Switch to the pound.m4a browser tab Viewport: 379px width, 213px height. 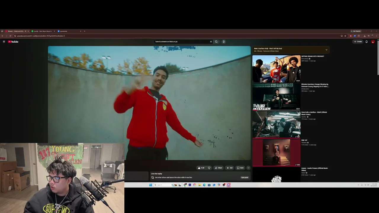tap(69, 31)
